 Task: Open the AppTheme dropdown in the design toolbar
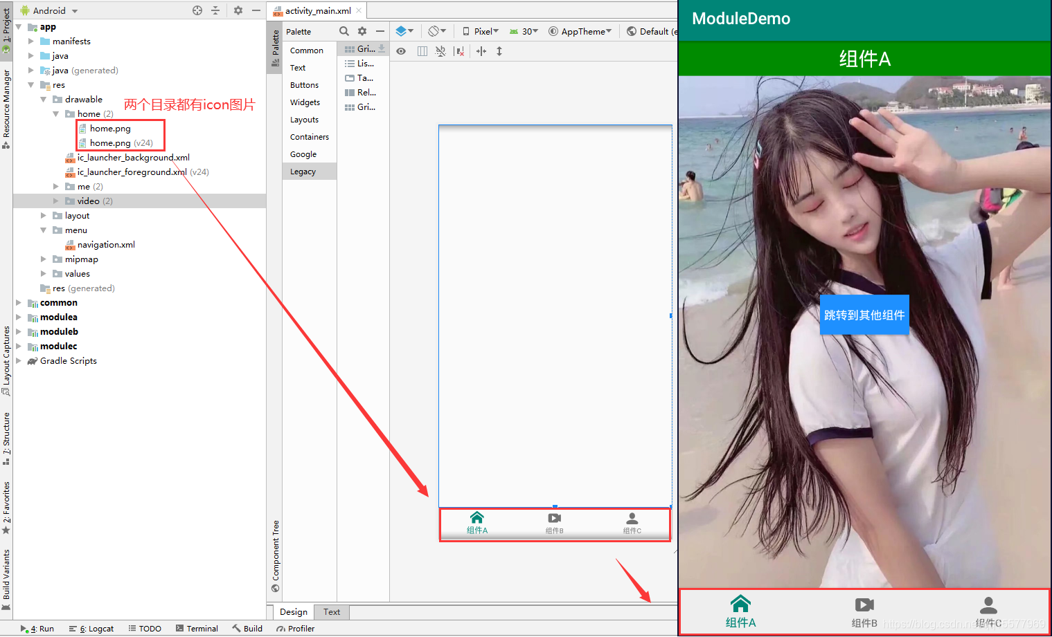tap(580, 30)
